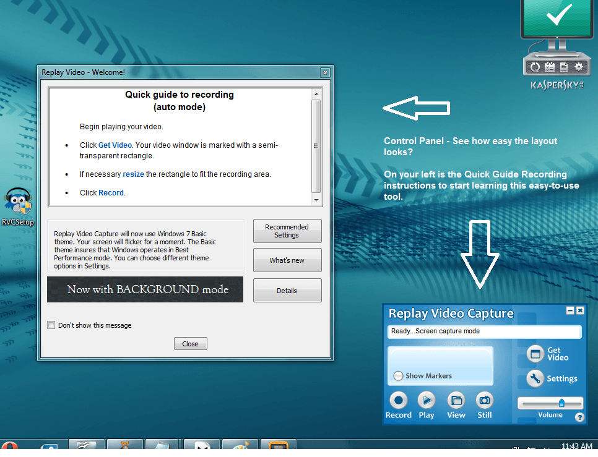Open the Kaspersky task checklist icon

[550, 67]
